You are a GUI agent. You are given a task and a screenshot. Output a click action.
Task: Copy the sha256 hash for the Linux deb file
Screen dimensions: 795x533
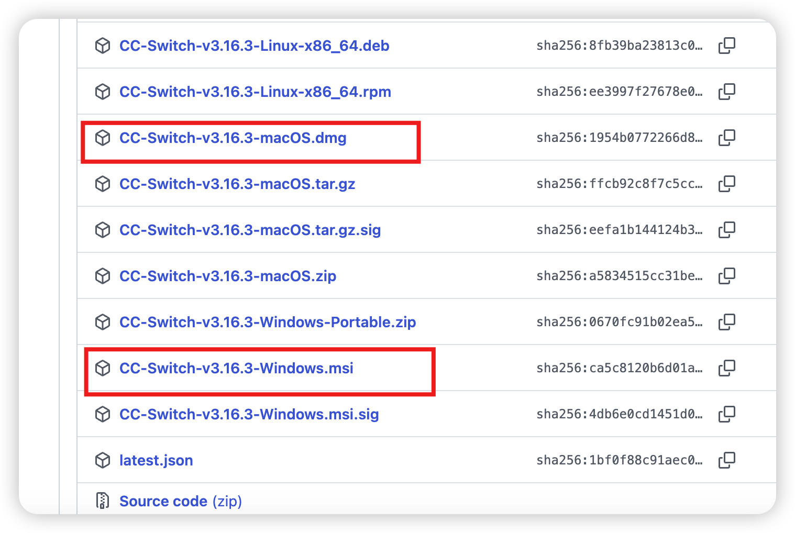pos(727,46)
